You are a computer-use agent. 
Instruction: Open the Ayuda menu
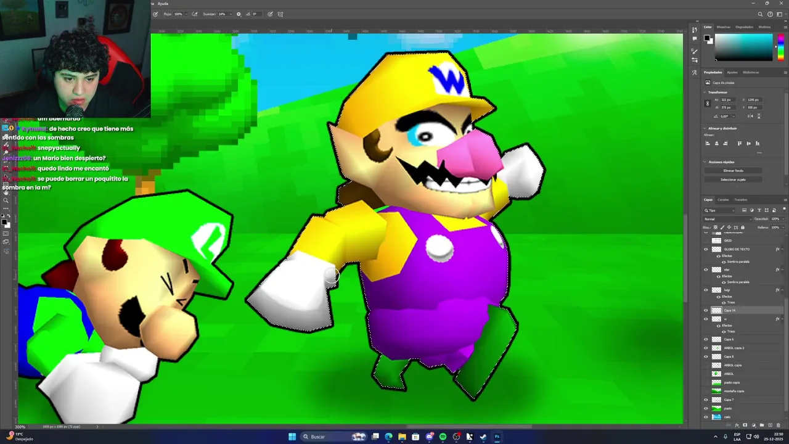(x=163, y=4)
